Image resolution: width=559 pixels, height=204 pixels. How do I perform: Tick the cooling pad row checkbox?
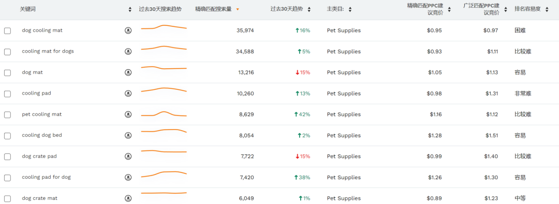click(x=7, y=94)
